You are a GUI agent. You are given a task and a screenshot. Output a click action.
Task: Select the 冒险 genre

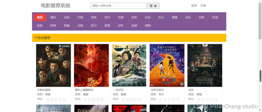click(x=94, y=17)
